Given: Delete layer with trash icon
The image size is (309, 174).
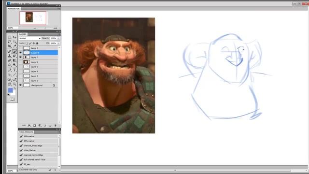Looking at the screenshot, I should coord(56,126).
